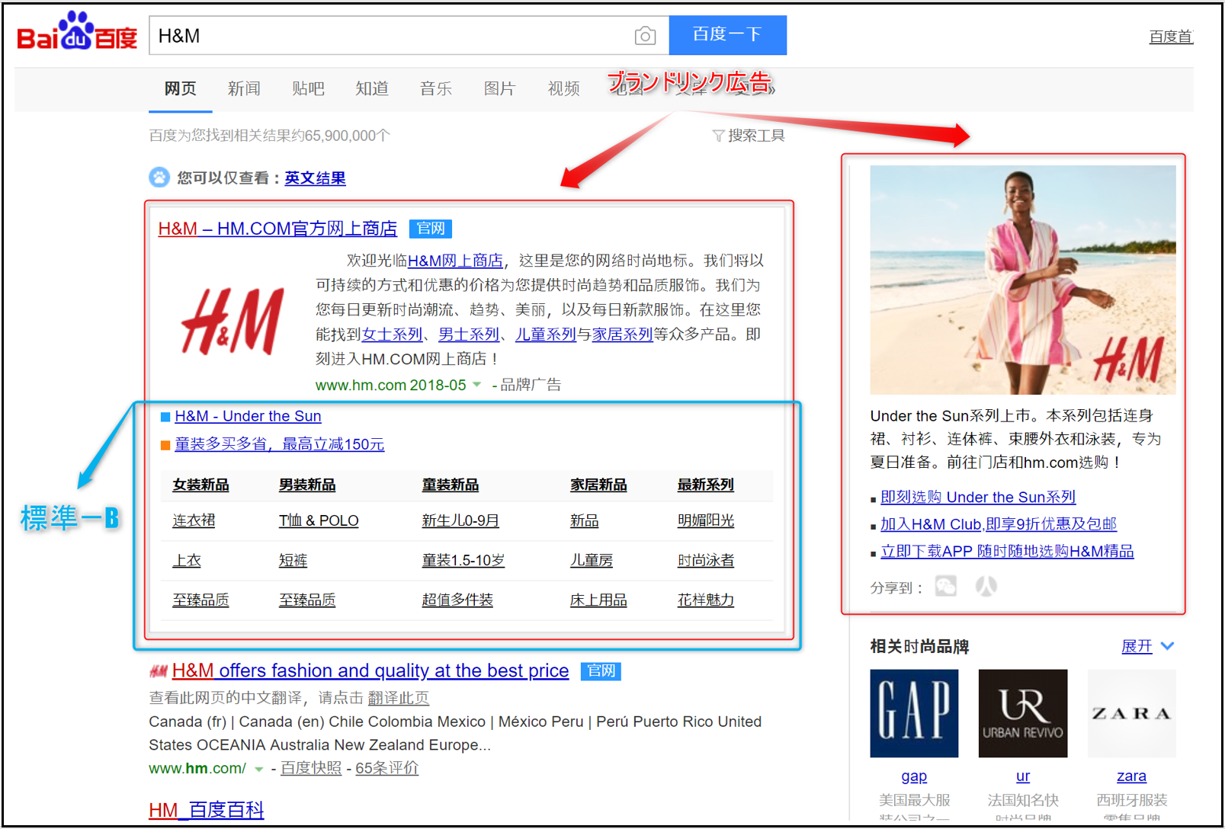Open the 图片 tab

click(499, 88)
